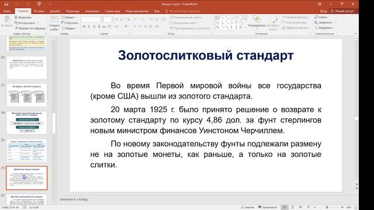
Task: Align text left in paragraph group
Action: pyautogui.click(x=135, y=26)
